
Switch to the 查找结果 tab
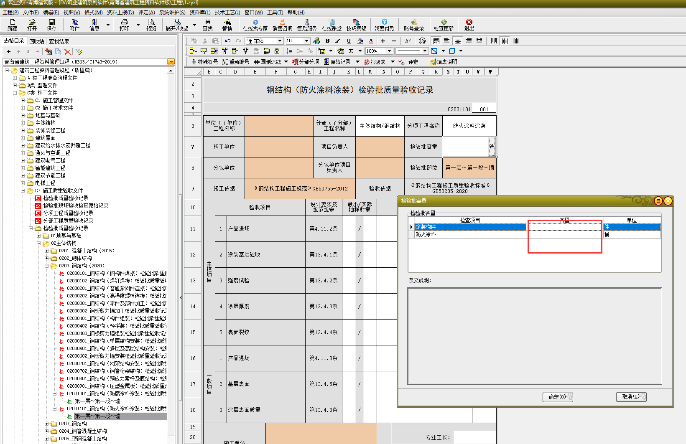(x=59, y=41)
